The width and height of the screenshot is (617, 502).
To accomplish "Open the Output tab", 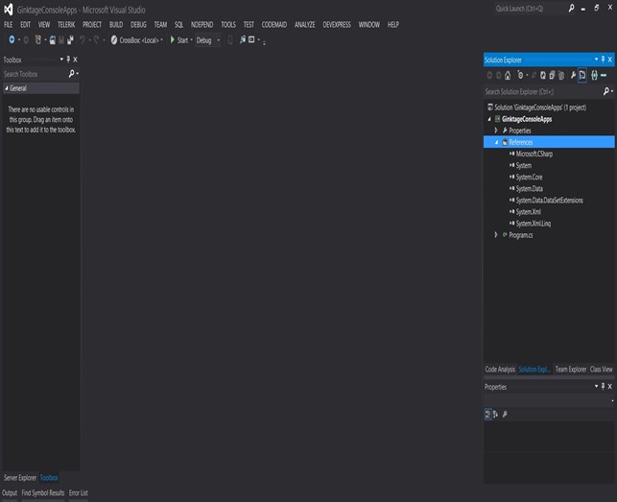I will point(10,493).
